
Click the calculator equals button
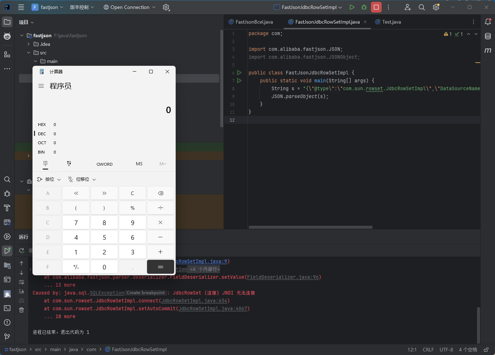161,267
